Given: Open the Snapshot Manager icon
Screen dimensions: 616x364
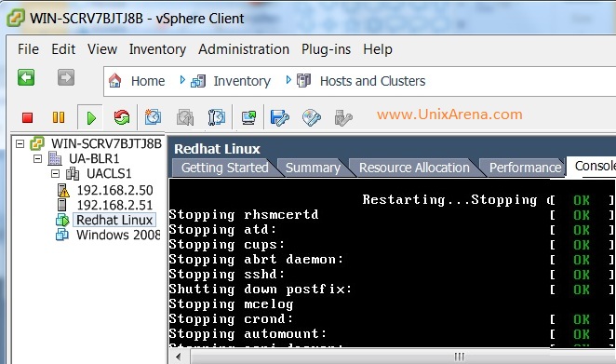Looking at the screenshot, I should pos(216,117).
